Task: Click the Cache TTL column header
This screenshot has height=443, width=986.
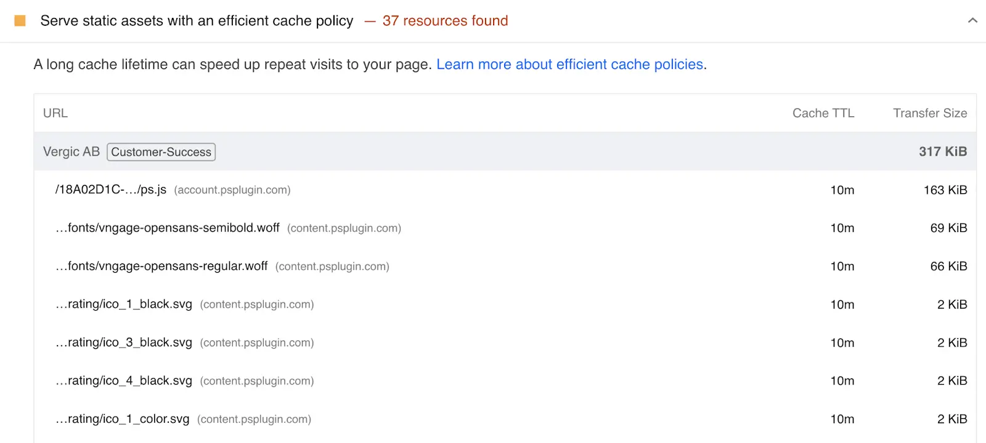Action: (x=823, y=113)
